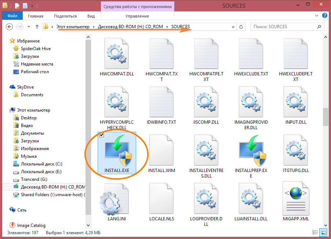Select SkyDrive in navigation pane
The height and width of the screenshot is (239, 331).
[x=22, y=87]
